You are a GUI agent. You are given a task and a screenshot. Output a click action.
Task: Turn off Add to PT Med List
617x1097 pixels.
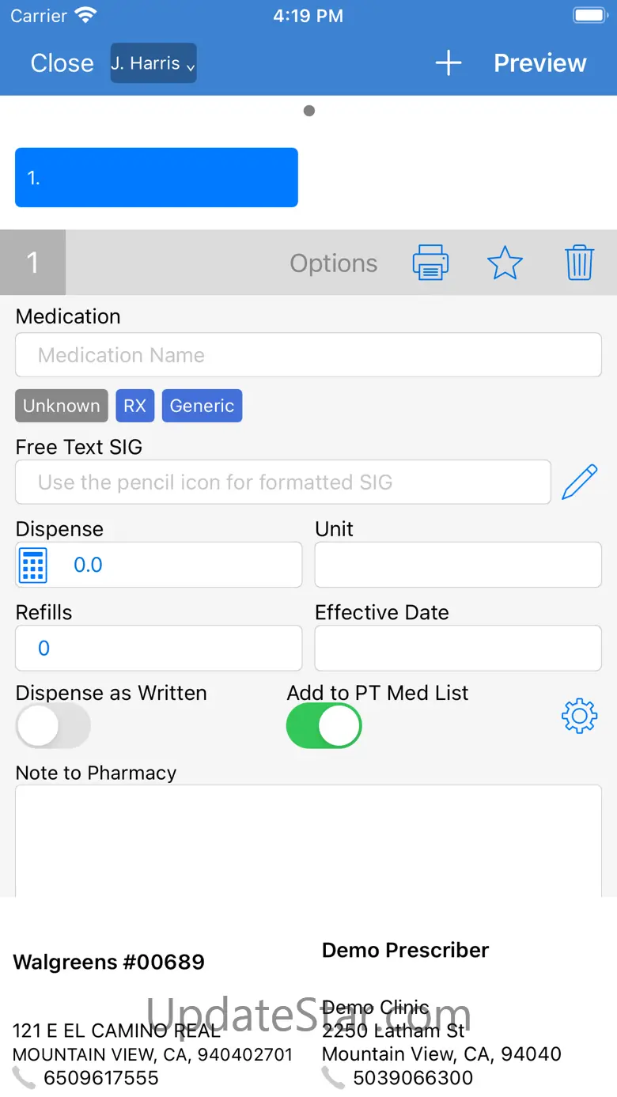pos(324,726)
